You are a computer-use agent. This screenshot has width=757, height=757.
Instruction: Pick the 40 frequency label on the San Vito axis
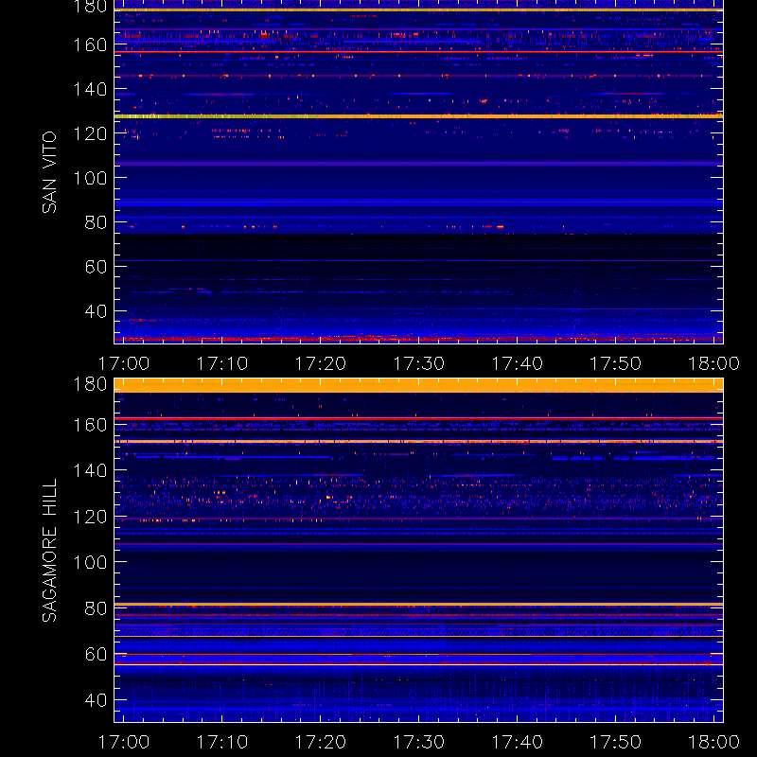click(96, 311)
